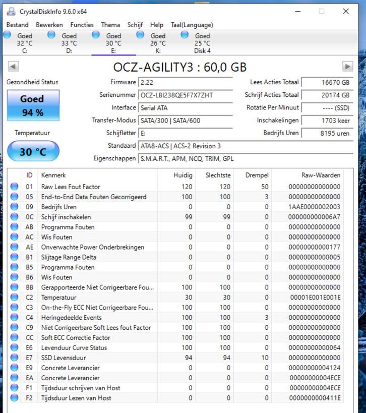Select Gerapporteerde Niet Corrigeerbare Fou... row

175,287
